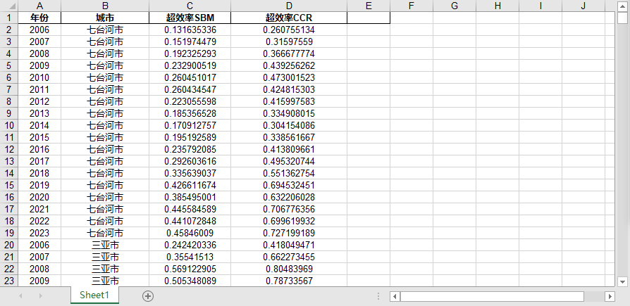Select the 城市 header cell
This screenshot has width=630, height=306.
(x=105, y=18)
